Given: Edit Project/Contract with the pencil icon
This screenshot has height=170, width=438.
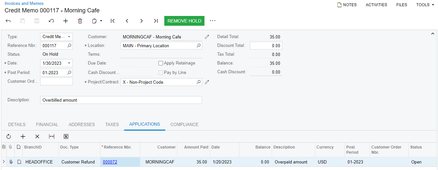Looking at the screenshot, I should click(x=207, y=82).
